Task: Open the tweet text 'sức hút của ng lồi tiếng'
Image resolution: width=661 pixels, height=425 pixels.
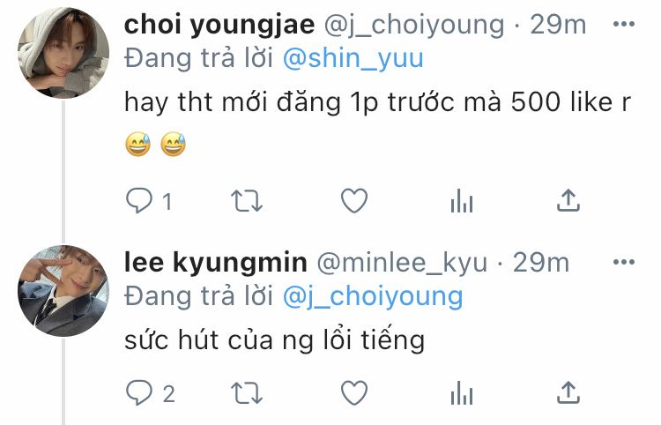Action: (x=274, y=339)
